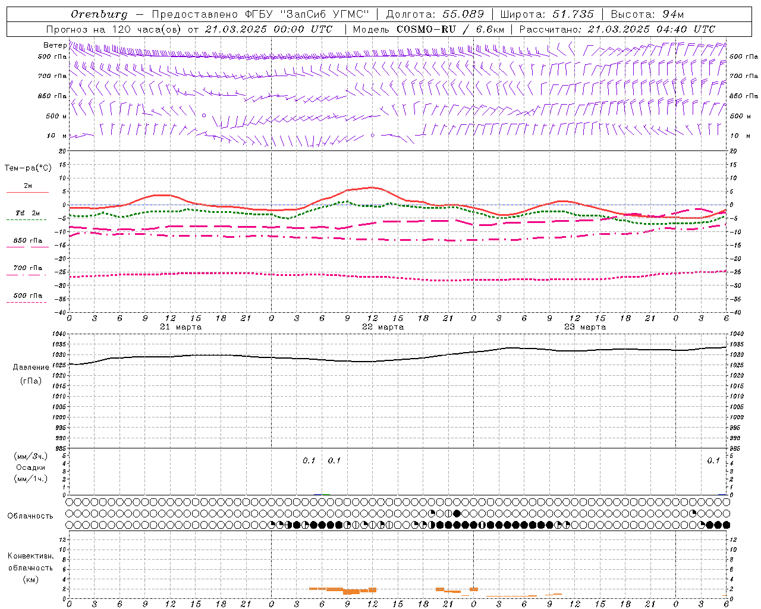Click the 10 м wind level label on left
This screenshot has width=761, height=609.
[57, 136]
